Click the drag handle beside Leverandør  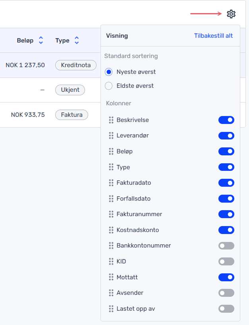click(111, 135)
